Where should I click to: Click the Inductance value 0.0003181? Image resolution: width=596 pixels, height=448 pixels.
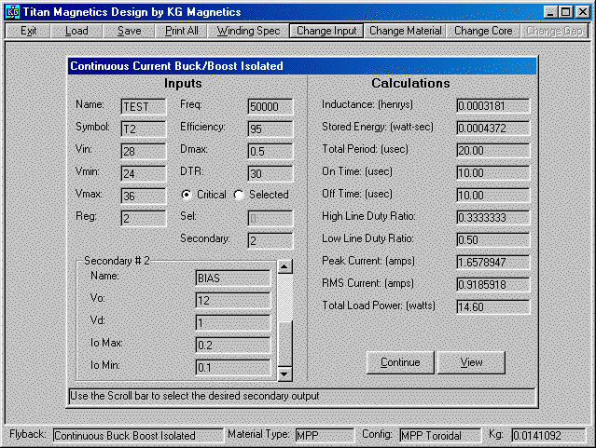pyautogui.click(x=493, y=106)
